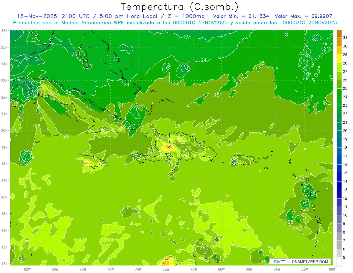
Task: Click the 16N latitude axis label
Action: pyautogui.click(x=4, y=197)
